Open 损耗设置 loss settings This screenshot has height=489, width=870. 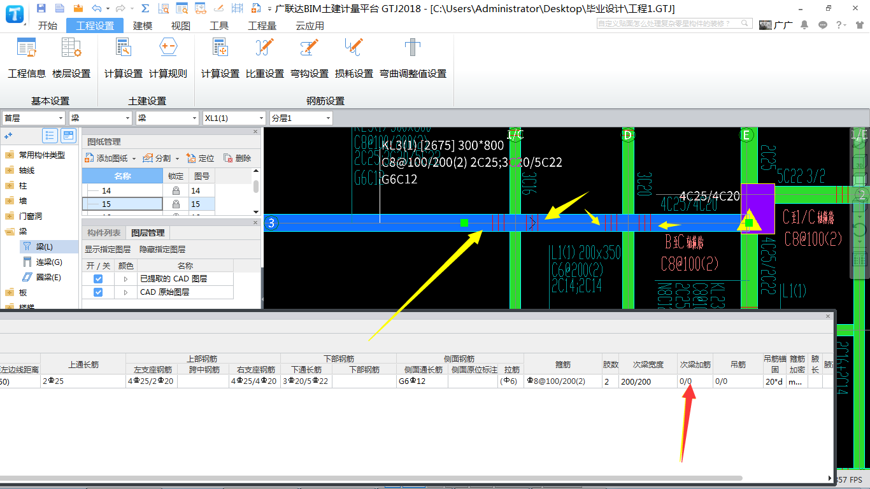tap(354, 59)
